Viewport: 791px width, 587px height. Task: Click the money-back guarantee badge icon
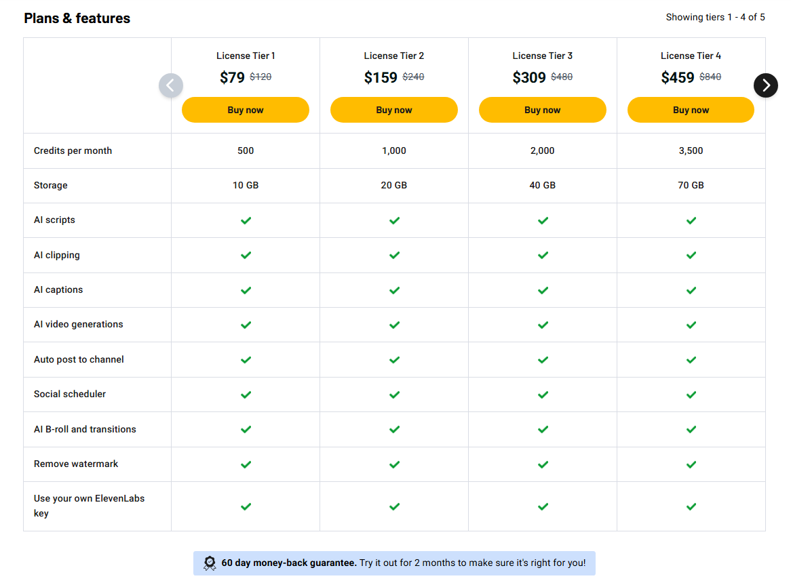click(210, 563)
